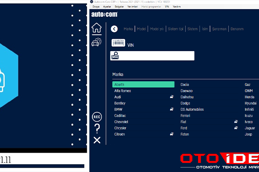Select the Şanzıman breadcrumb step
Screen dimensions: 259x172
219,29
